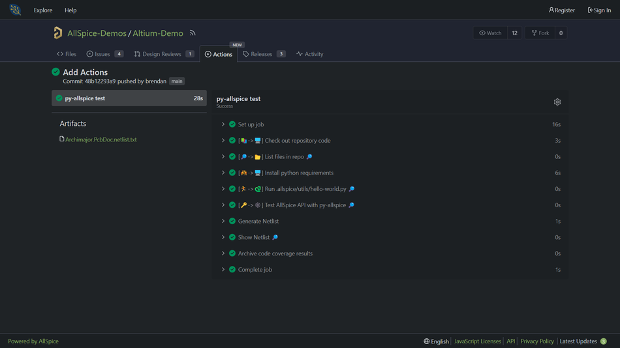Expand Archive code coverage results step
This screenshot has width=620, height=348.
click(x=223, y=254)
